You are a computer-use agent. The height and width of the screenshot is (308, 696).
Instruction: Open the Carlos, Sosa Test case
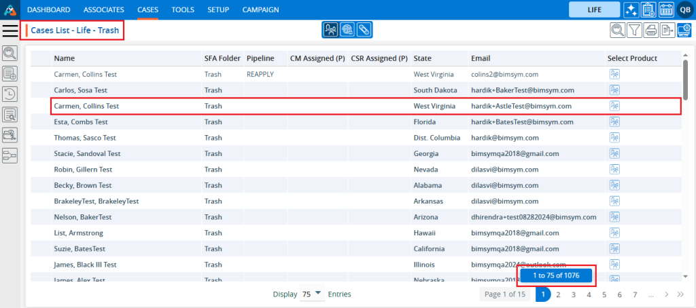80,90
